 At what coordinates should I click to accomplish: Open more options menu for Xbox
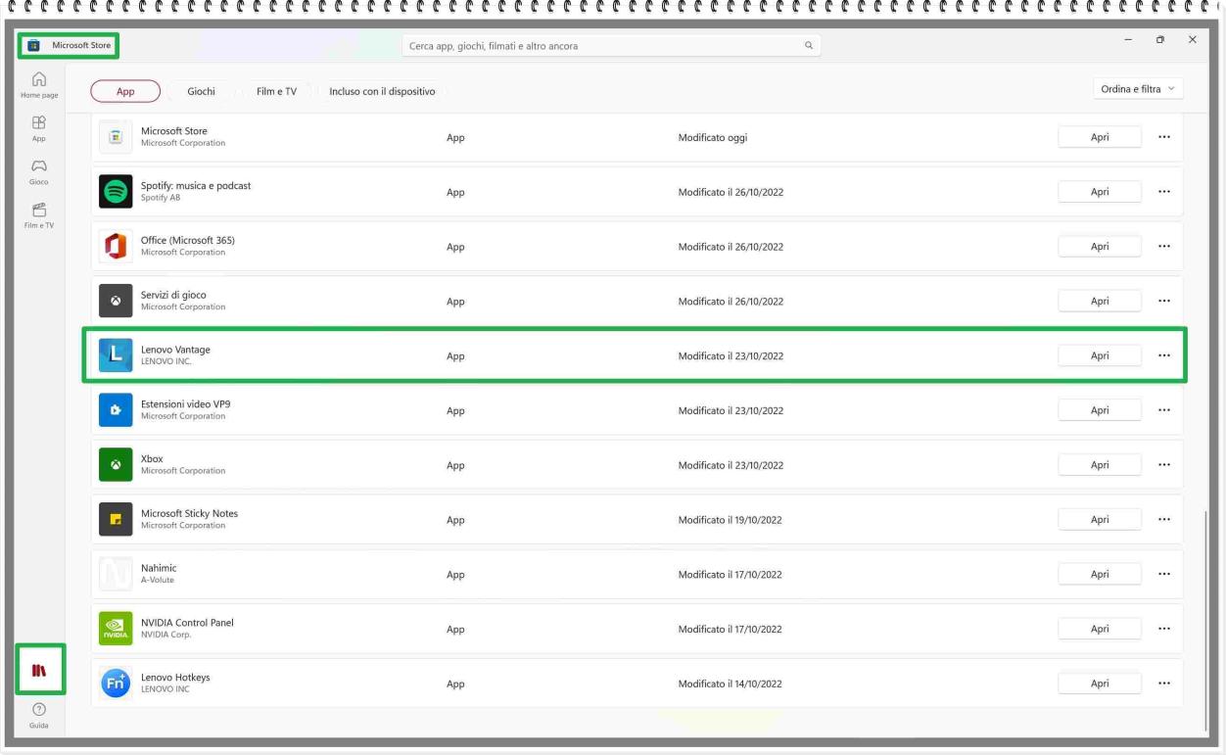pyautogui.click(x=1163, y=465)
